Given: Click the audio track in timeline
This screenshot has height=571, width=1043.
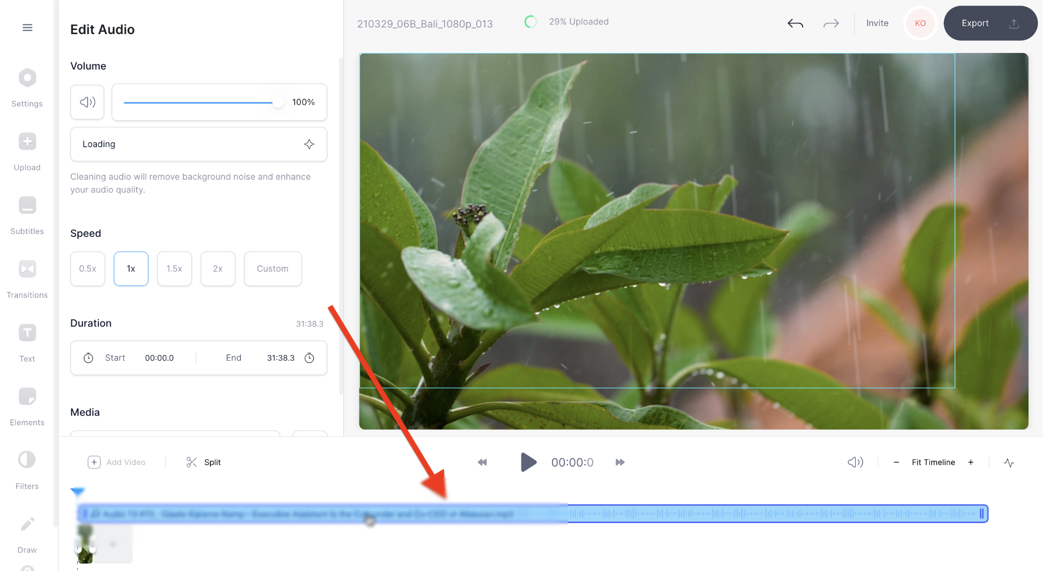Looking at the screenshot, I should (533, 513).
